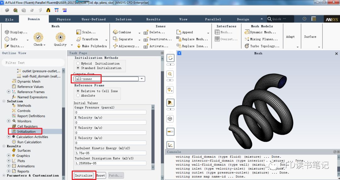Open Dynamic Mesh models
The height and width of the screenshot is (180, 340).
pos(247,32)
